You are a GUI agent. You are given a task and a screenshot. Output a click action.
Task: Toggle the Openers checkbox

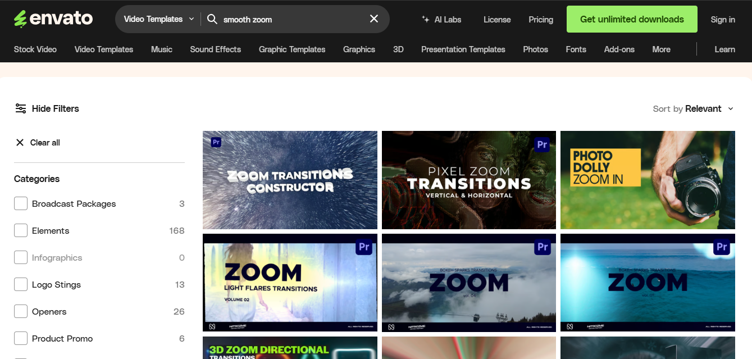[21, 311]
